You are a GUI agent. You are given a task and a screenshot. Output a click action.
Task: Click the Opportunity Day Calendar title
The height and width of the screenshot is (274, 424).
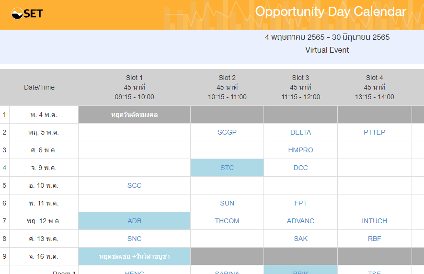[x=331, y=12]
